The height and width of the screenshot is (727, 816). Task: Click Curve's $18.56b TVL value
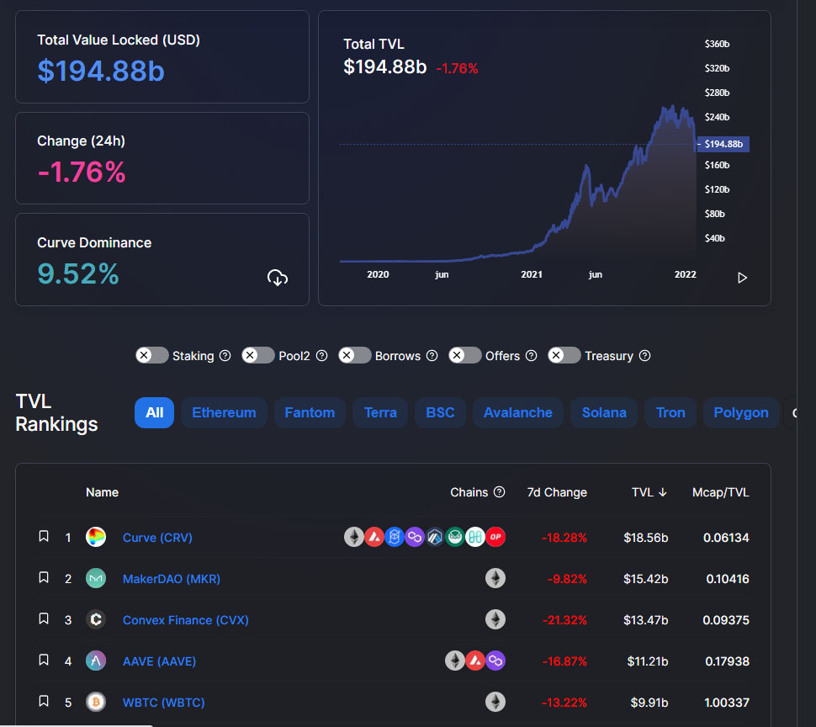646,538
